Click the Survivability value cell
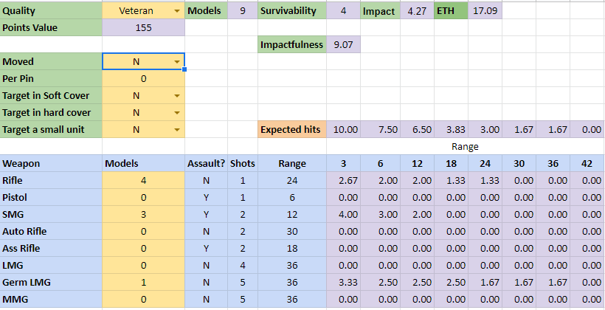The image size is (605, 310). pyautogui.click(x=343, y=12)
